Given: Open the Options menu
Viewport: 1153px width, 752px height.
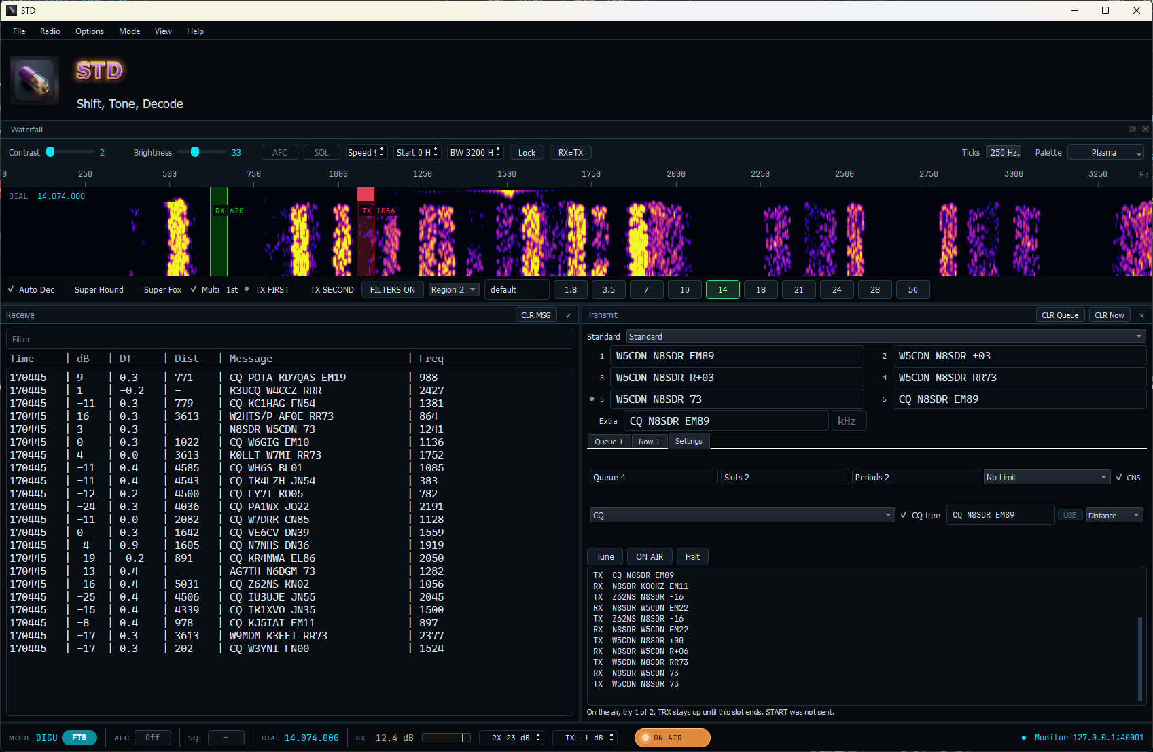Looking at the screenshot, I should (90, 31).
